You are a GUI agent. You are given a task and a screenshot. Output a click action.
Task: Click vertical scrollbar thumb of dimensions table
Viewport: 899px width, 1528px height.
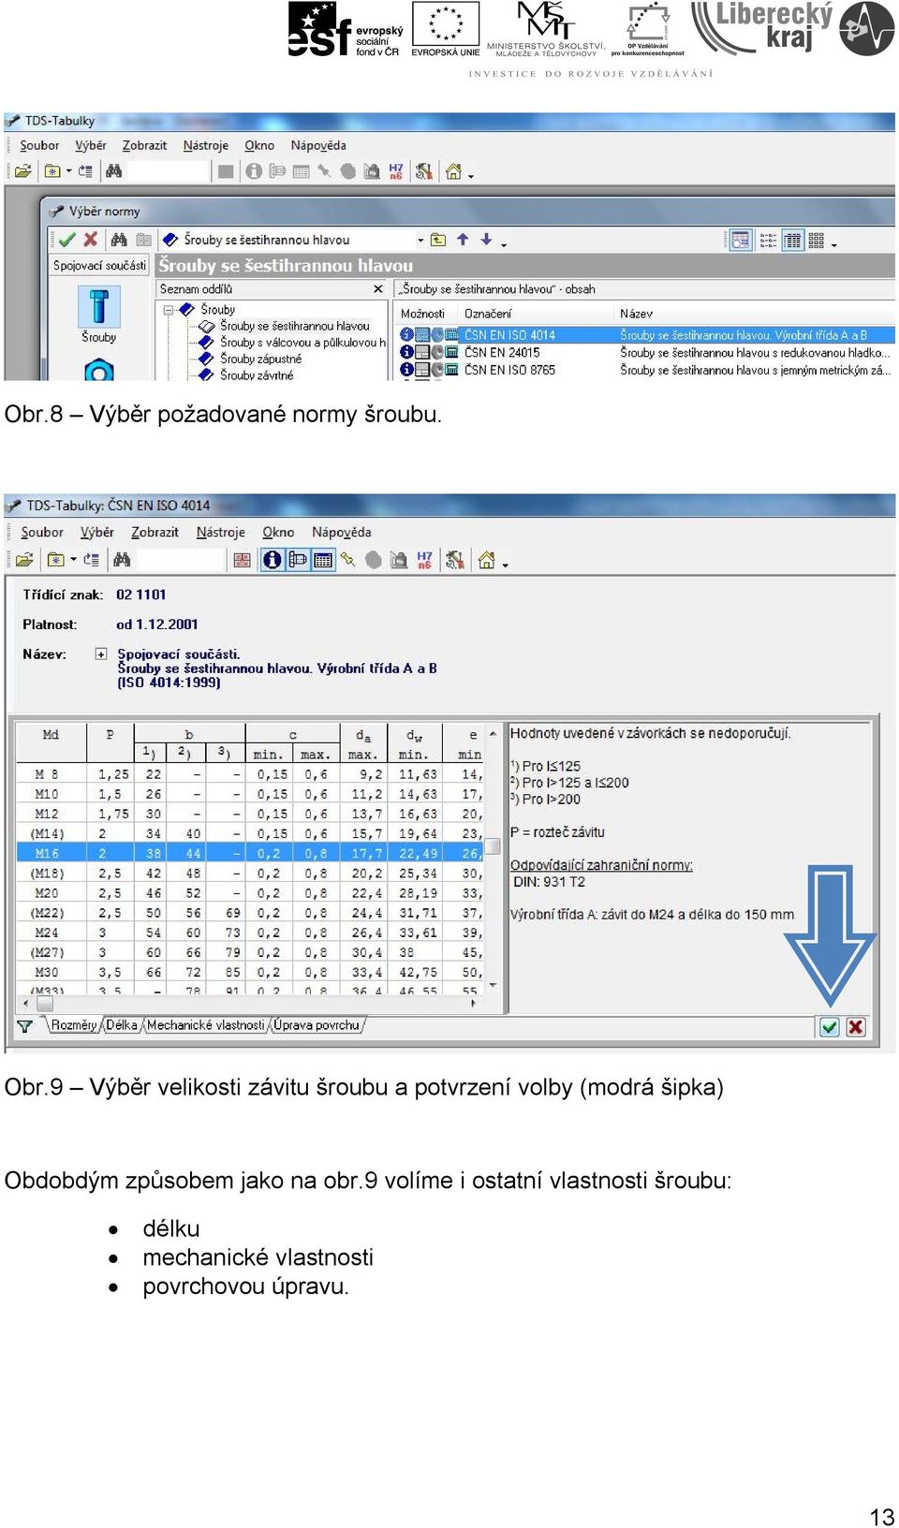pos(493,846)
